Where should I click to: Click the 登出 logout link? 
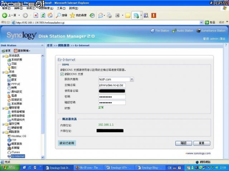[x=223, y=39]
